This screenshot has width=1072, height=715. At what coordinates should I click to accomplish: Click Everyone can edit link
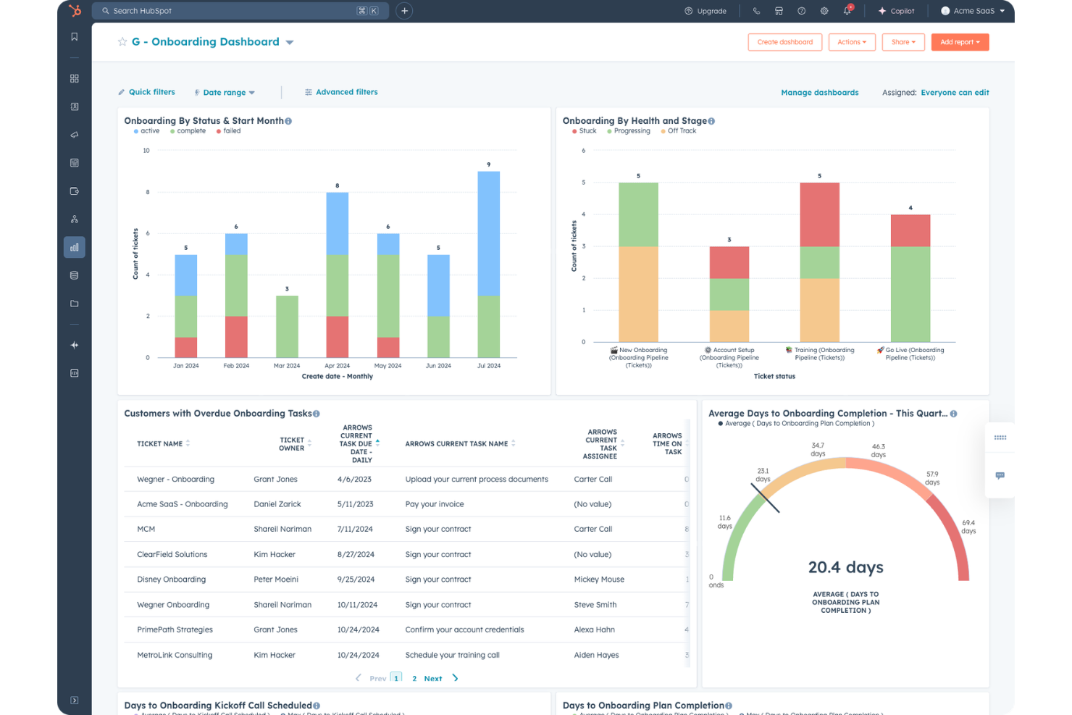pos(955,93)
